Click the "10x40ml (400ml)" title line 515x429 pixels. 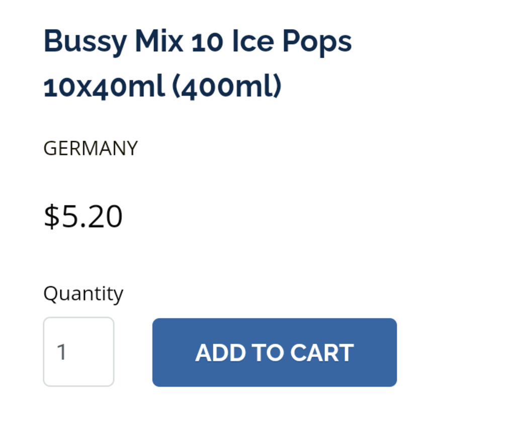(x=162, y=87)
